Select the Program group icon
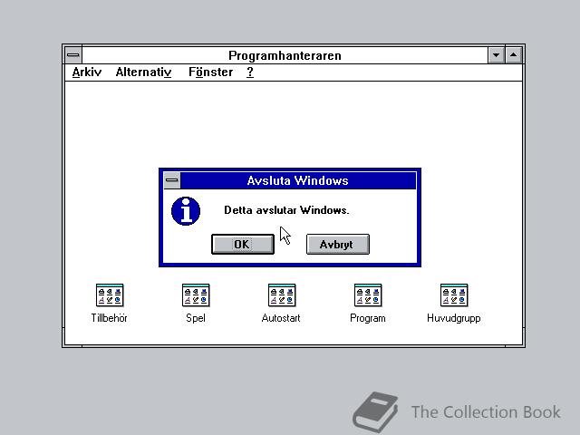The image size is (580, 435). point(368,295)
